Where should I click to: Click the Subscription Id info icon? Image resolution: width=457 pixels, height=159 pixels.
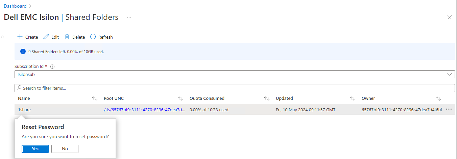pyautogui.click(x=52, y=67)
